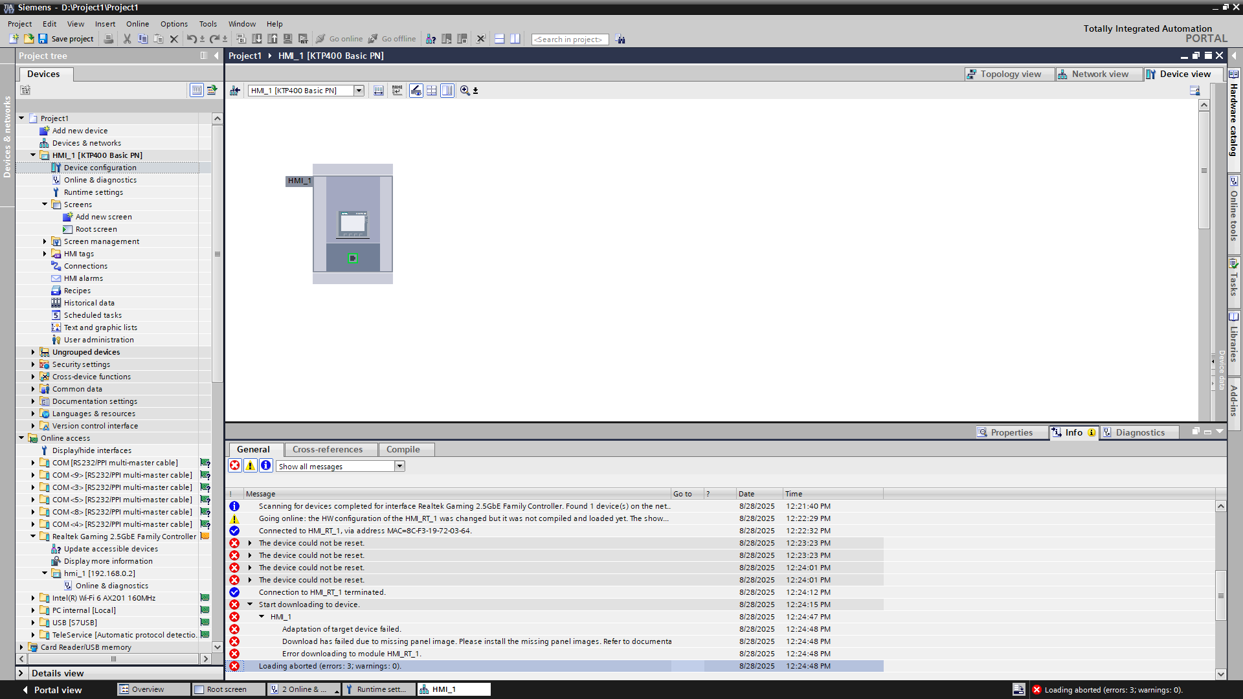The width and height of the screenshot is (1243, 699).
Task: Expand the HMI tags folder
Action: pos(45,254)
